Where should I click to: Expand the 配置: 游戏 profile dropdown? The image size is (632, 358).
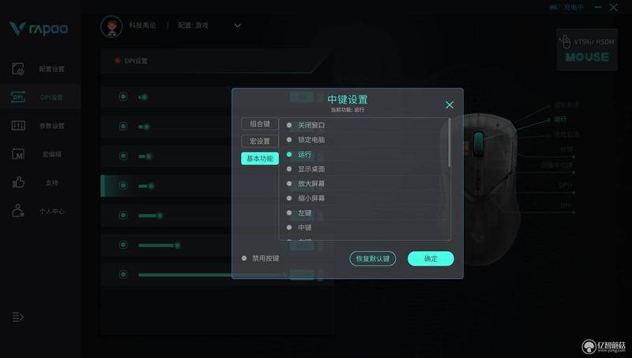pos(238,26)
